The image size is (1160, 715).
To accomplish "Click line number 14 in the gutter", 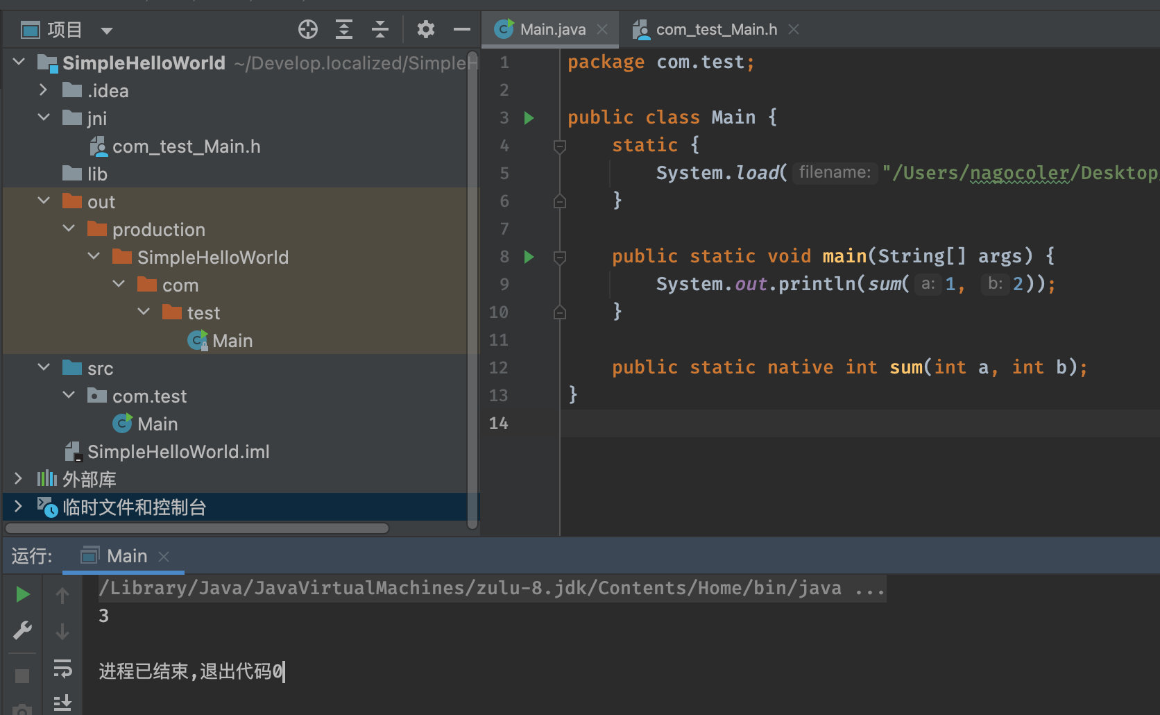I will coord(498,423).
